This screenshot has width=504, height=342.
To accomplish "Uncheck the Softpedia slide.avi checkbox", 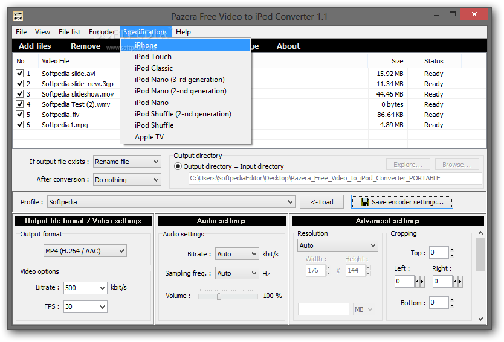I will tap(19, 74).
